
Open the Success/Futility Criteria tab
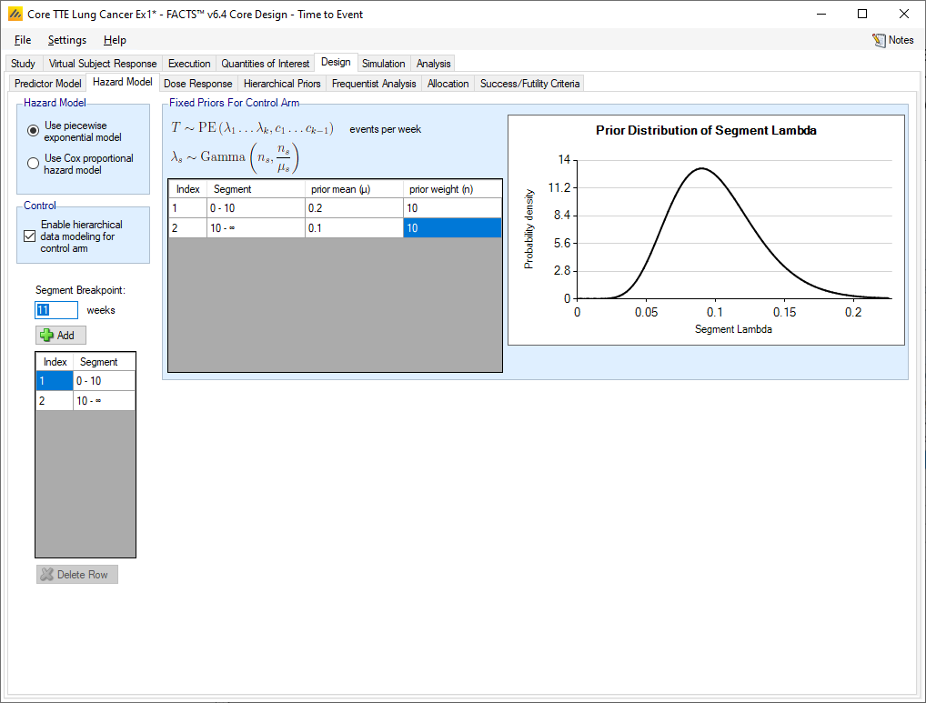529,84
